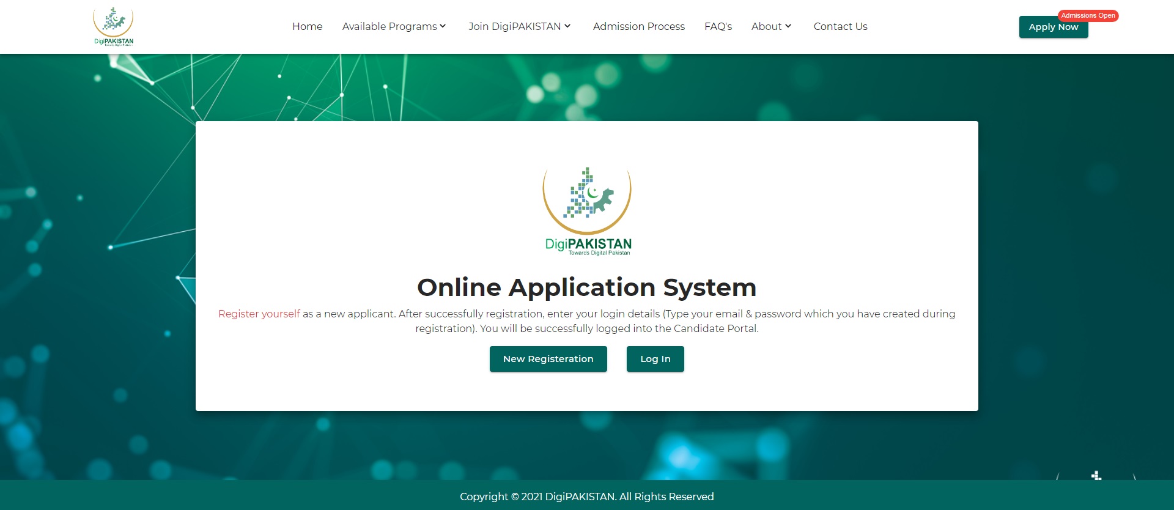The height and width of the screenshot is (510, 1174).
Task: Click the Admissions Open badge
Action: coord(1088,15)
